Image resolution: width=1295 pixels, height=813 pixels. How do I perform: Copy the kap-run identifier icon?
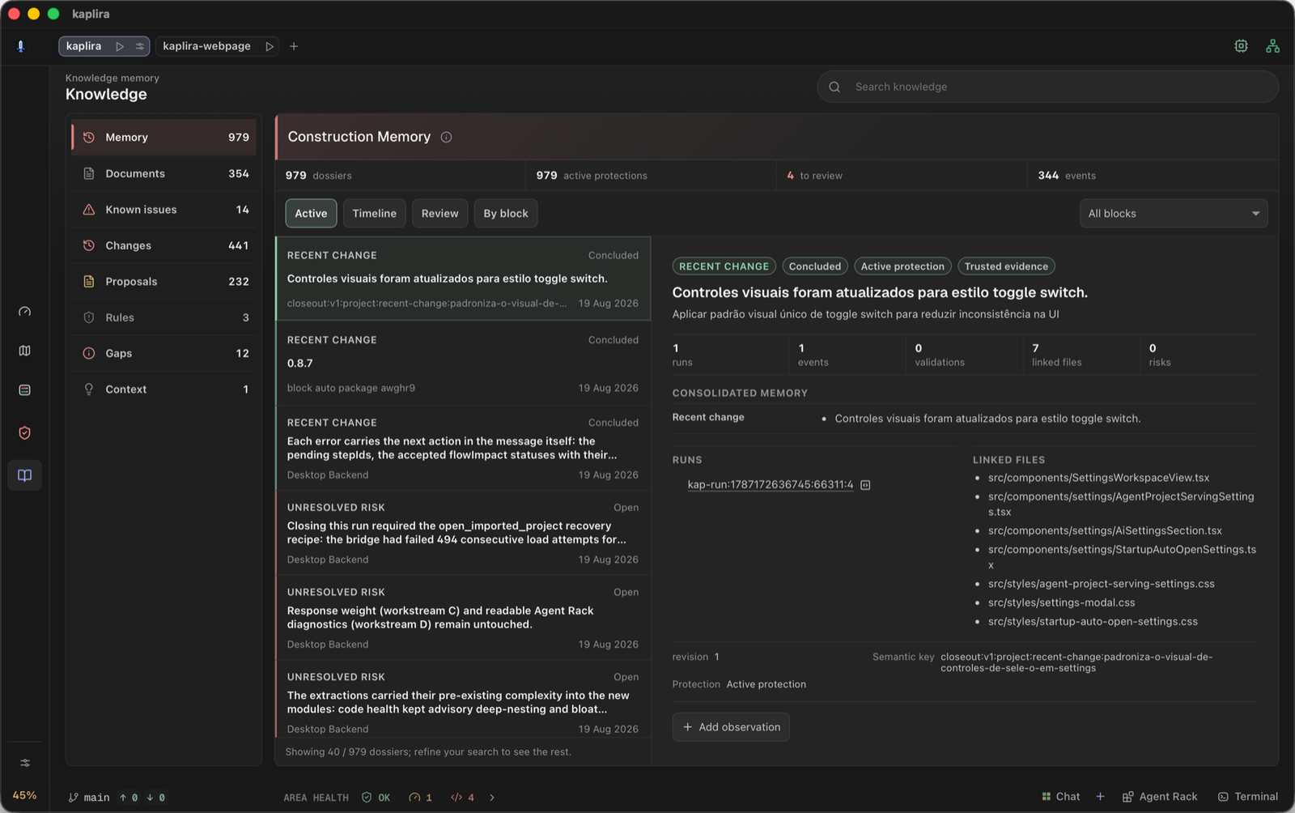click(865, 485)
